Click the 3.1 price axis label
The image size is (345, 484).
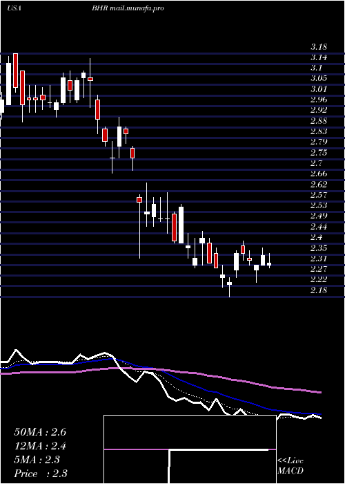(x=316, y=68)
